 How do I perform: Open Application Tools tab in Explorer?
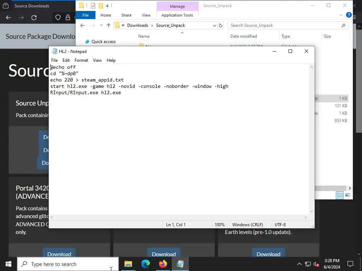coord(177,15)
